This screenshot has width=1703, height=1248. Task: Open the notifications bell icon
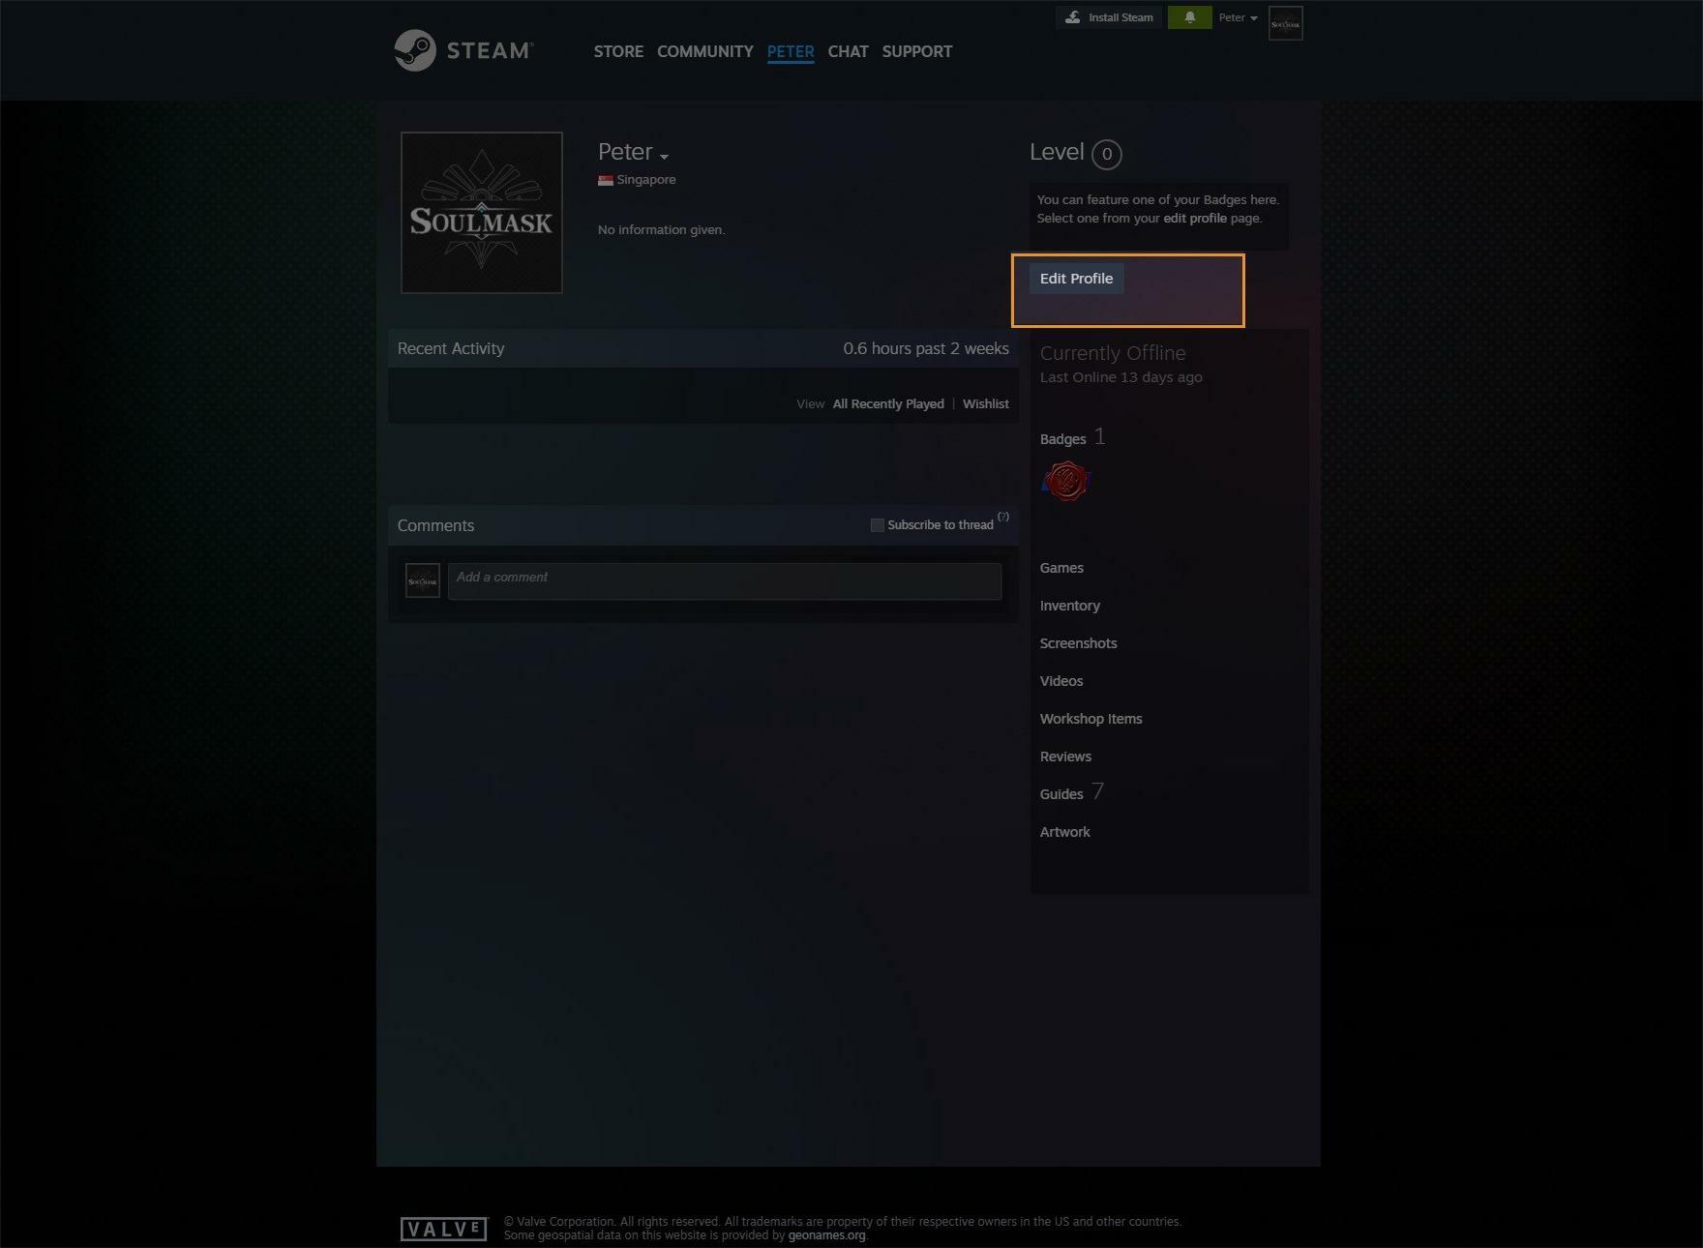coord(1189,17)
